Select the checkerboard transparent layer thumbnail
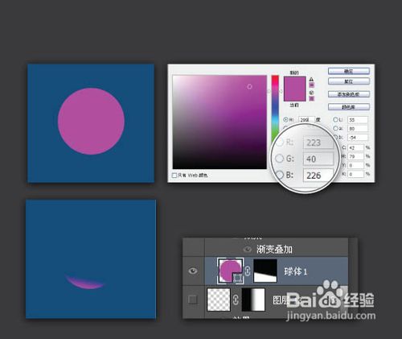The image size is (402, 339). (219, 300)
